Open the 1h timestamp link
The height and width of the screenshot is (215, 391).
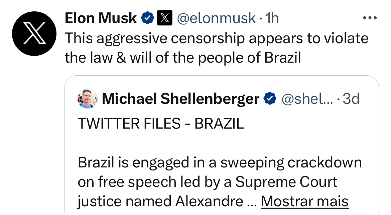272,18
